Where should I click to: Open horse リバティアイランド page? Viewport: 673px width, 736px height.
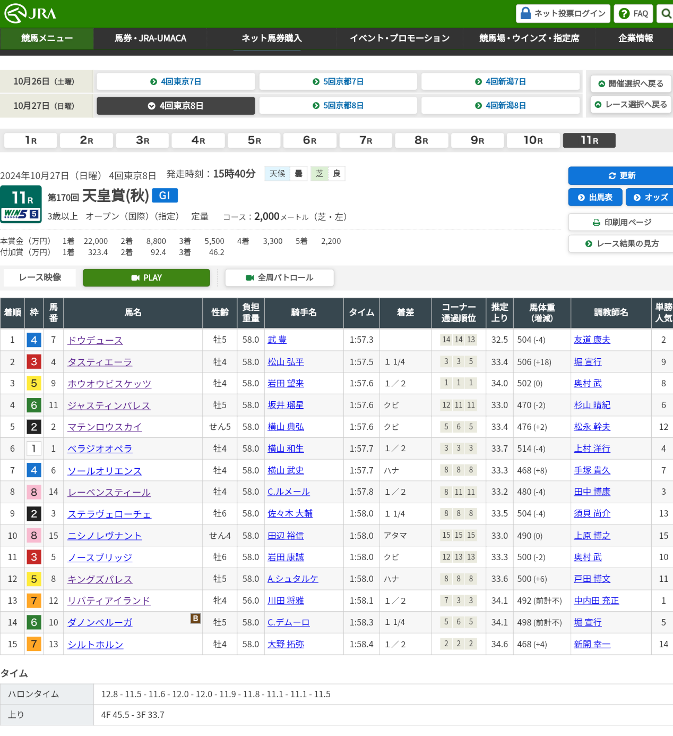109,600
